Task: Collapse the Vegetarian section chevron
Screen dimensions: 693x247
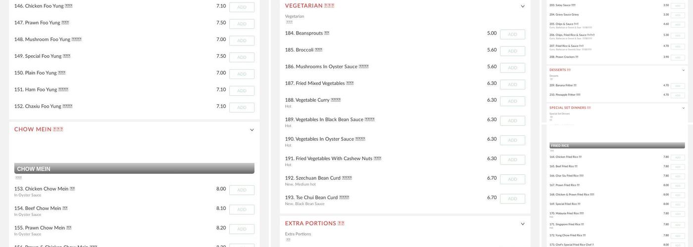Action: 523,6
